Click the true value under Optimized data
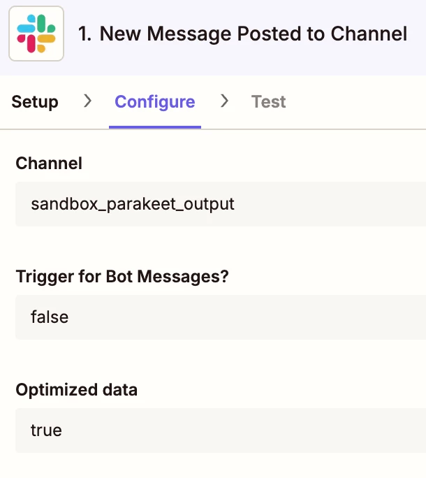426x478 pixels. tap(46, 430)
